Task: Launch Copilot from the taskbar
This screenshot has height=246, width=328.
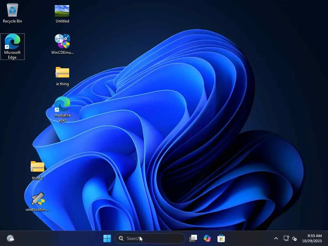Action: coord(207,238)
